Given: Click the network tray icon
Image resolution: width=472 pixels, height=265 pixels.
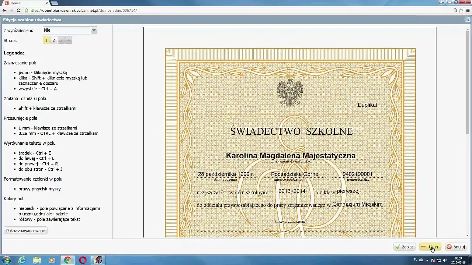Looking at the screenshot, I should (439, 260).
